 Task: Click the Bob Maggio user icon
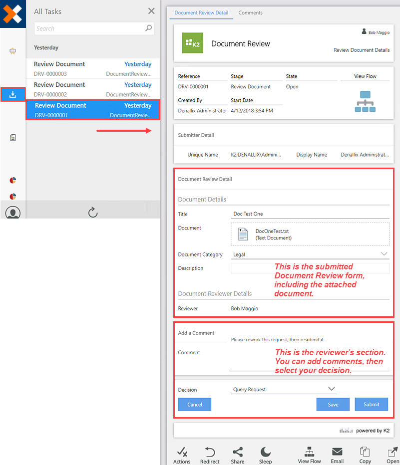(x=364, y=31)
